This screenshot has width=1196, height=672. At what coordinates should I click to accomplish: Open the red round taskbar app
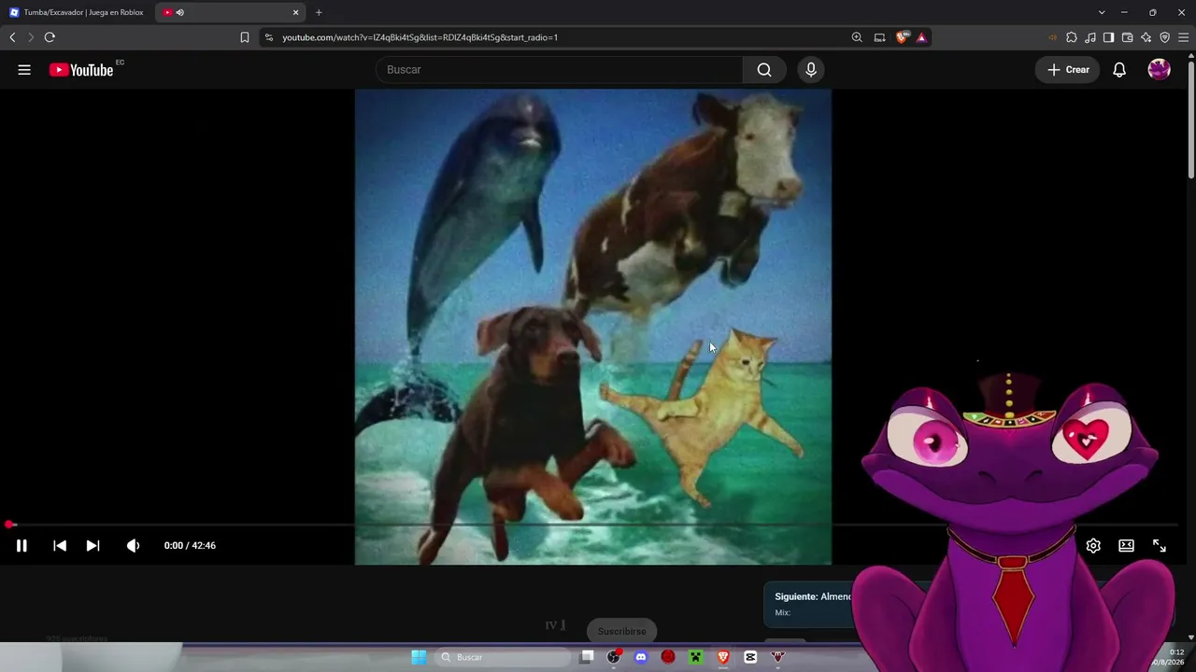[x=668, y=658]
